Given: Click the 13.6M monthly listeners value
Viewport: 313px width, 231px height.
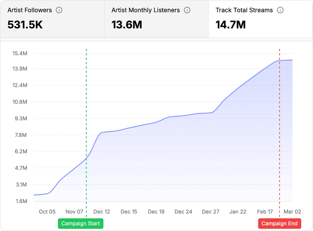Looking at the screenshot, I should point(127,25).
